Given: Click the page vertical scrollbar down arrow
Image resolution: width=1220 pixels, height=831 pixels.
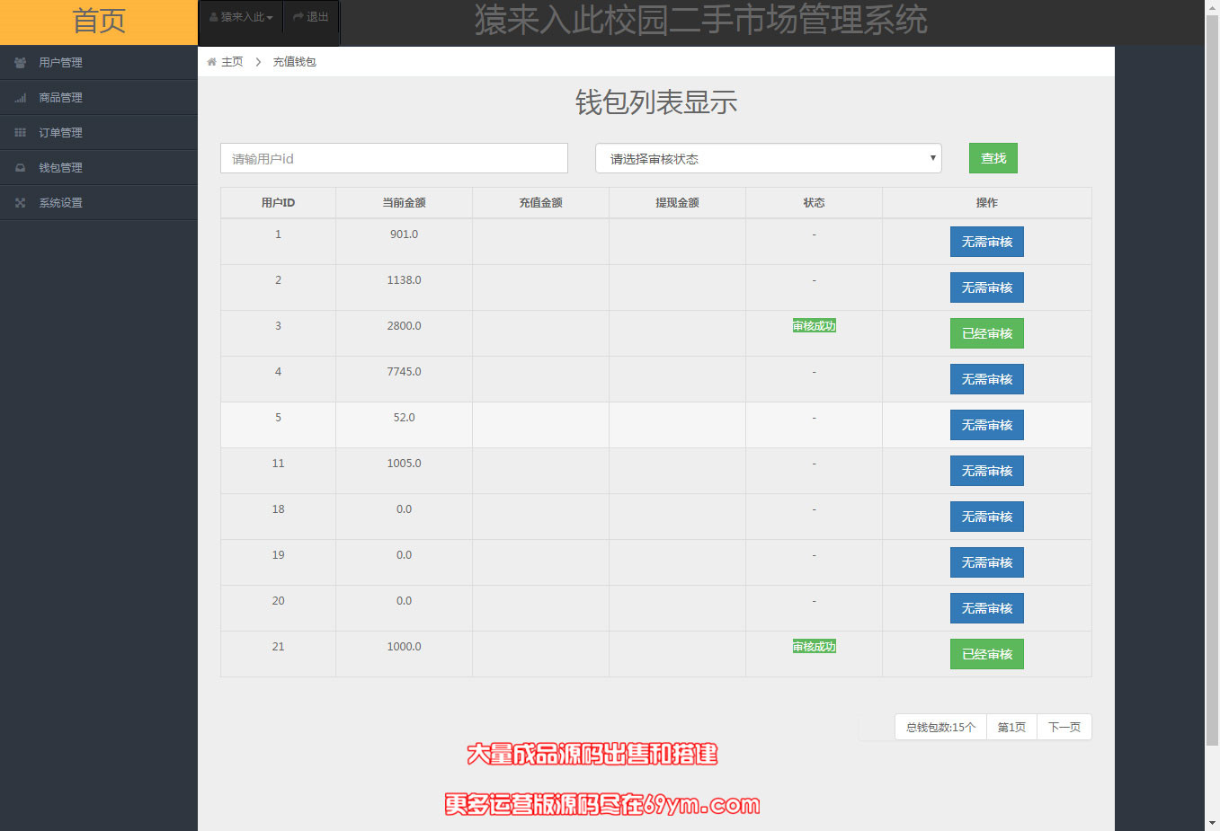Looking at the screenshot, I should (x=1212, y=823).
